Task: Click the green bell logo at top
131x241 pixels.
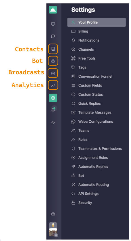Action: click(53, 10)
